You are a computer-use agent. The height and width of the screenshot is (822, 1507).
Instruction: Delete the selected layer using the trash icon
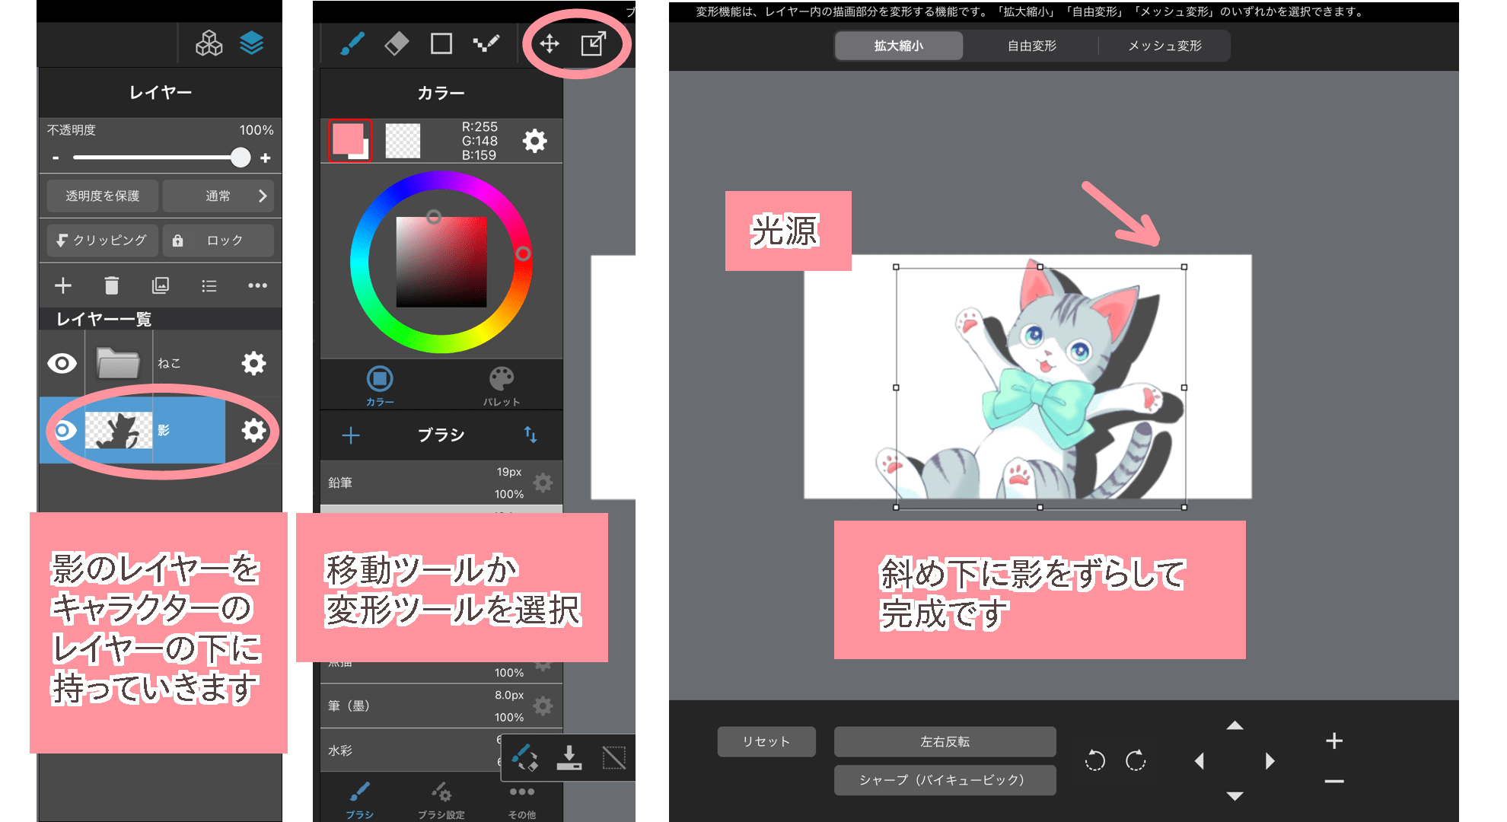tap(113, 285)
